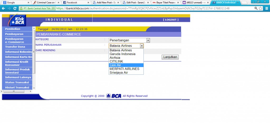
Task: Click sidebar horizontal scrollbar right arrow
Action: coord(31,91)
